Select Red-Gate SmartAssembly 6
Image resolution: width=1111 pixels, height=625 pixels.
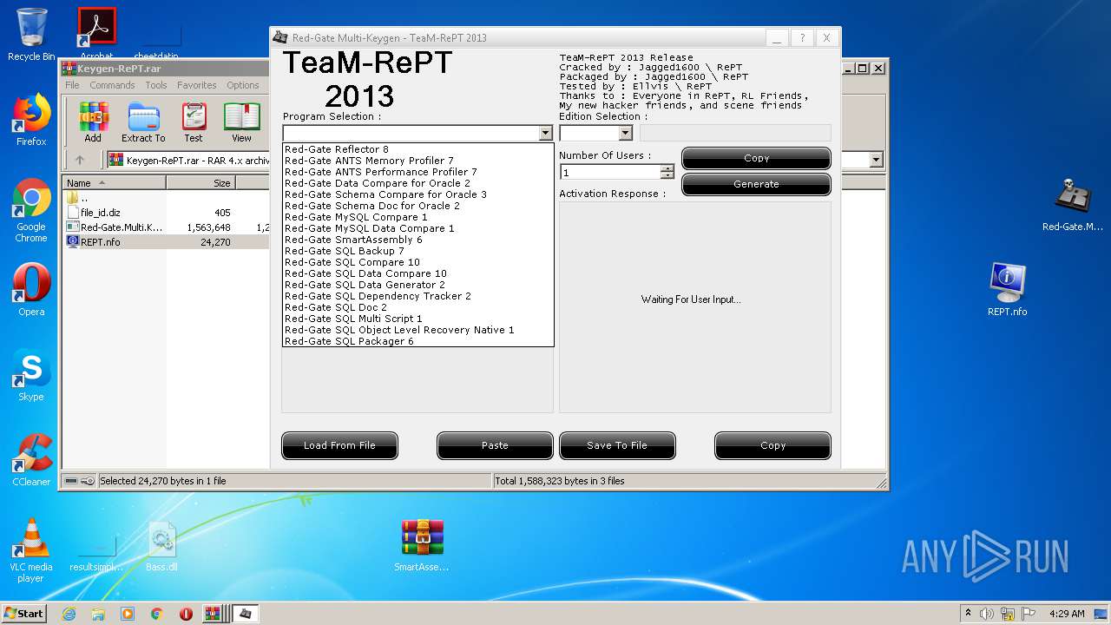[418, 240]
